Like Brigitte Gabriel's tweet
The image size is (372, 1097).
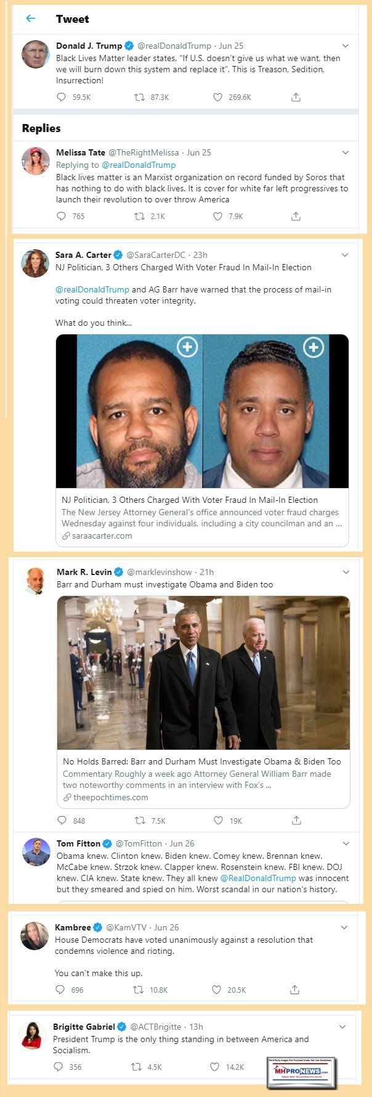pos(215,1067)
